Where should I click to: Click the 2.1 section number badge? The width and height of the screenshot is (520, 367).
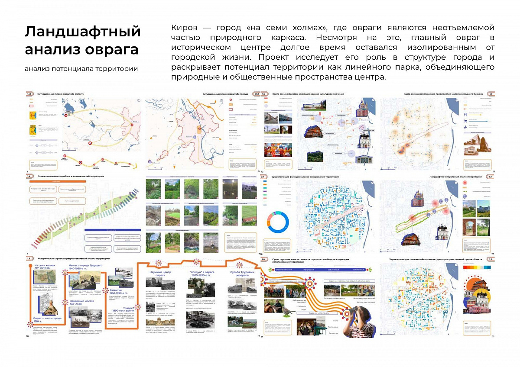coord(263,177)
